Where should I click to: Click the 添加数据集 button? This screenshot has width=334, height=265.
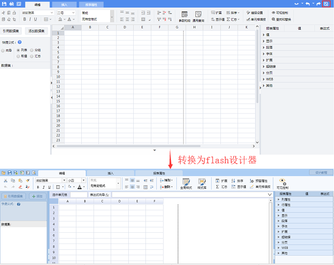(x=37, y=31)
